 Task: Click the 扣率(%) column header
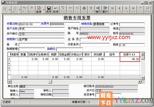point(130,54)
